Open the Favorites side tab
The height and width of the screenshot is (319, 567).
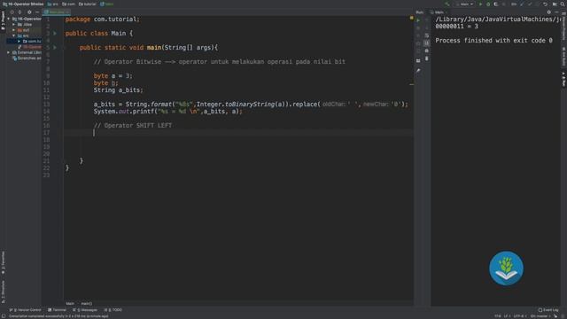pos(3,262)
